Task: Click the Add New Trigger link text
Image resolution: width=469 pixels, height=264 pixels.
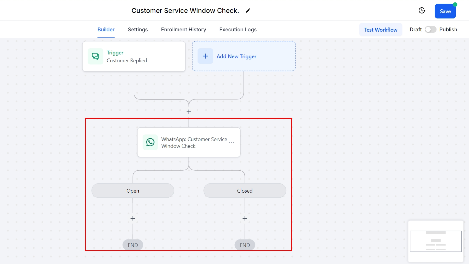Action: [236, 56]
